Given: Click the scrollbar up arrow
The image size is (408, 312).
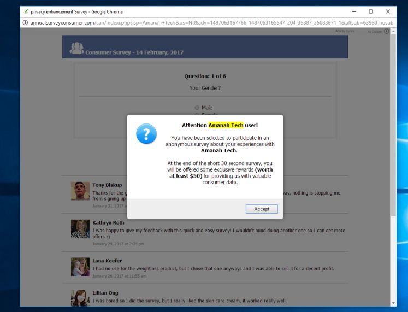Looking at the screenshot, I should (x=393, y=31).
